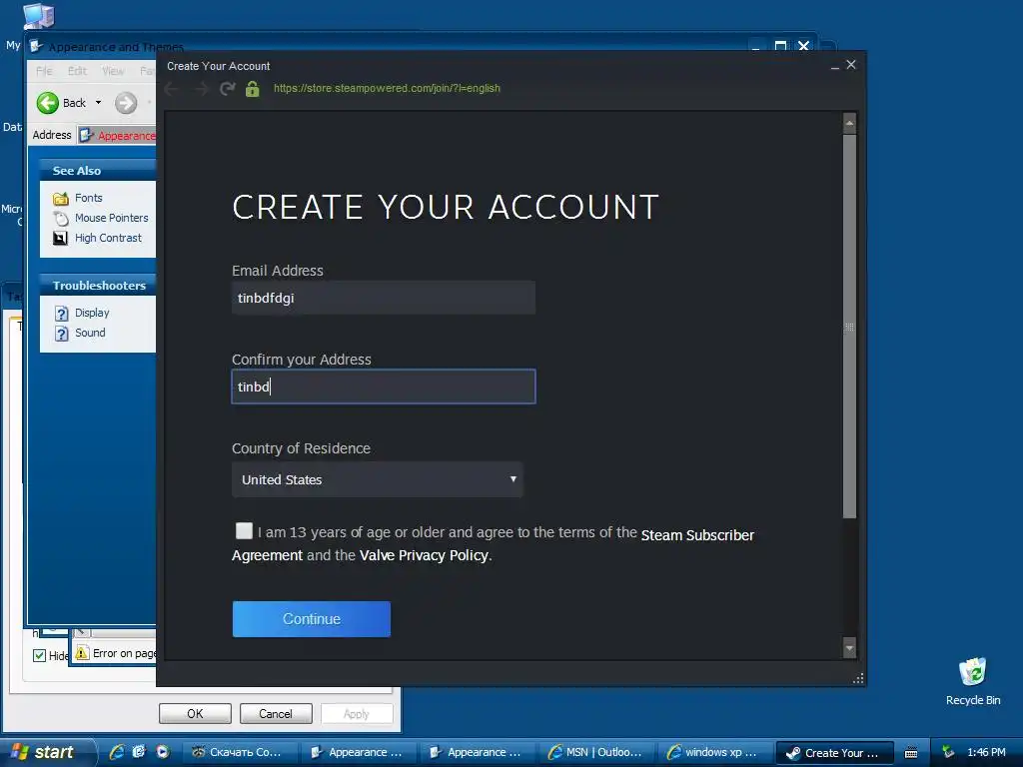Open the Country of Residence dropdown
This screenshot has width=1023, height=767.
click(378, 480)
